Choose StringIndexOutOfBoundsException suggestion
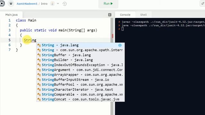This screenshot has height=115, width=205. [80, 65]
